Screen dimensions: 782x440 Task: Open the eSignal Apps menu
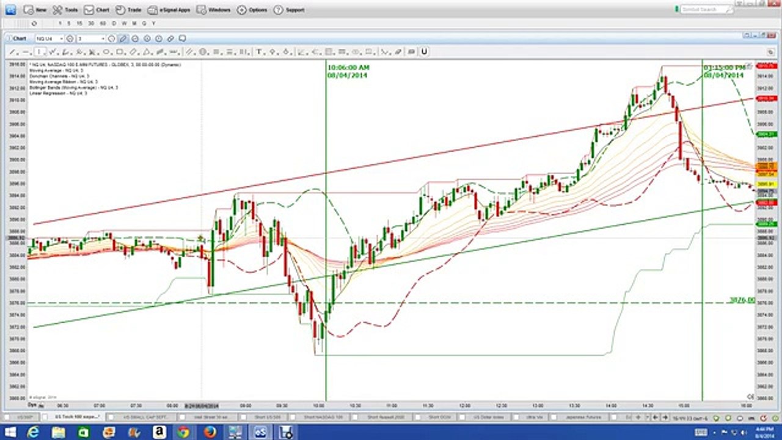click(x=169, y=10)
